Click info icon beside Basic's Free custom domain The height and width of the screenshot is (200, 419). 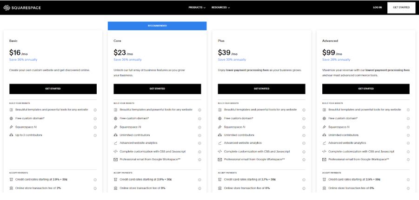pos(95,118)
